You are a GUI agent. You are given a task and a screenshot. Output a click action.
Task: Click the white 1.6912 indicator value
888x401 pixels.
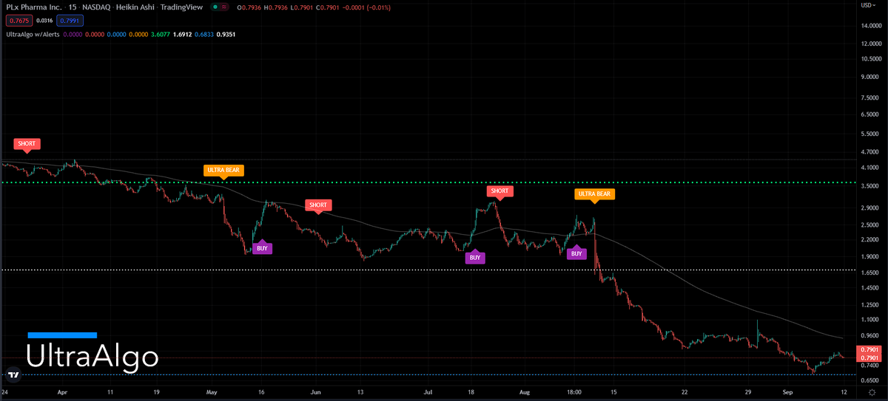(182, 34)
